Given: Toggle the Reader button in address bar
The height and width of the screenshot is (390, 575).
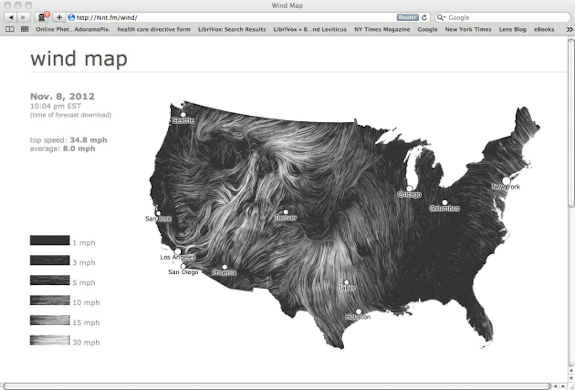Looking at the screenshot, I should tap(407, 18).
